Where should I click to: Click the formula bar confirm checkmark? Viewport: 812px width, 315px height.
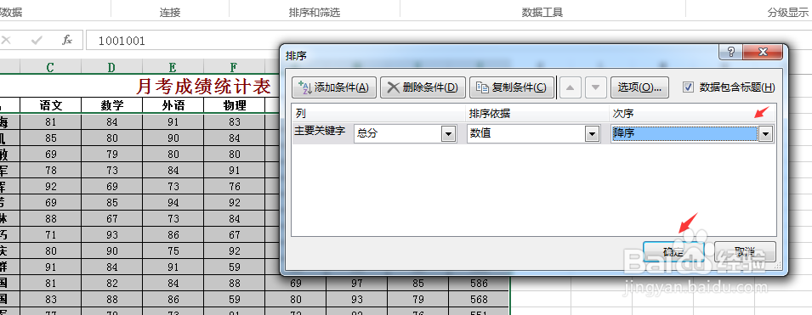click(x=37, y=41)
